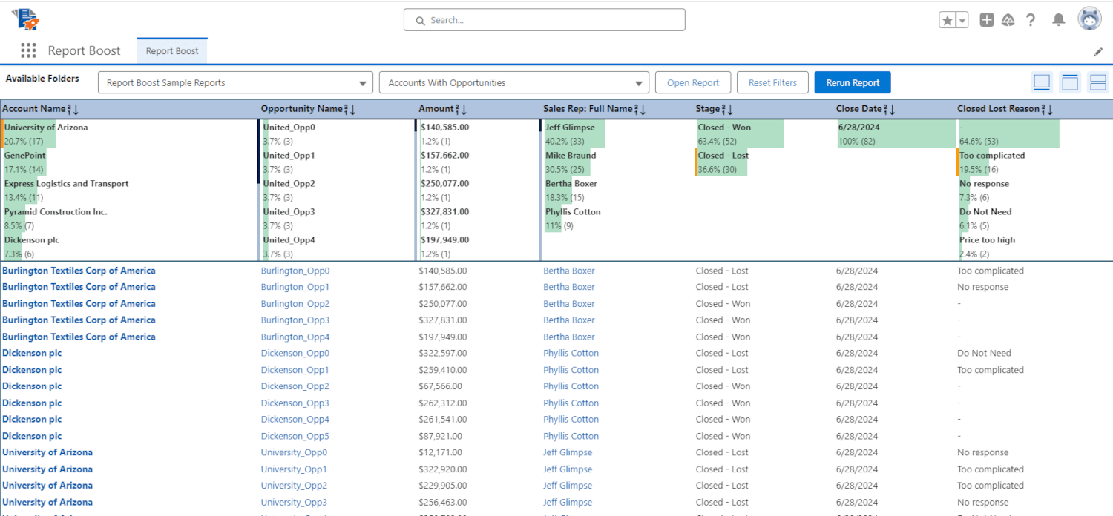This screenshot has height=516, width=1113.
Task: Open the Help question mark icon
Action: 1031,20
